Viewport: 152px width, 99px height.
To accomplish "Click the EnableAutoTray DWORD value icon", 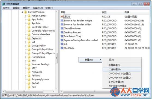I will coord(62,36).
